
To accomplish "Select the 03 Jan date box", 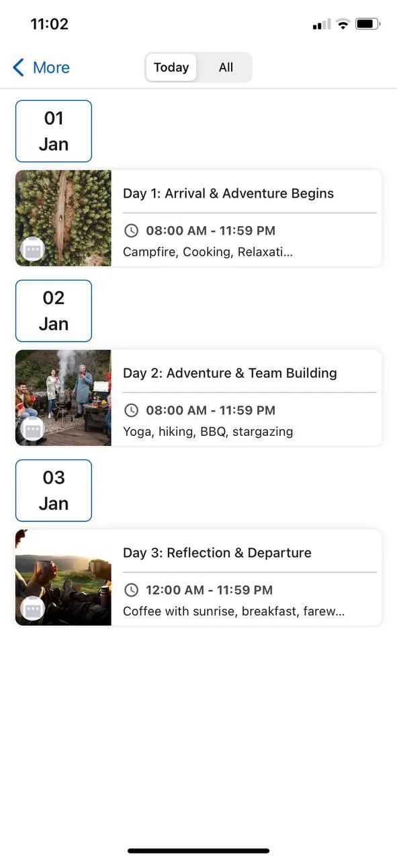I will 54,490.
